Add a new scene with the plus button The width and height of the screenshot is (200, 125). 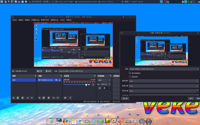point(13,98)
